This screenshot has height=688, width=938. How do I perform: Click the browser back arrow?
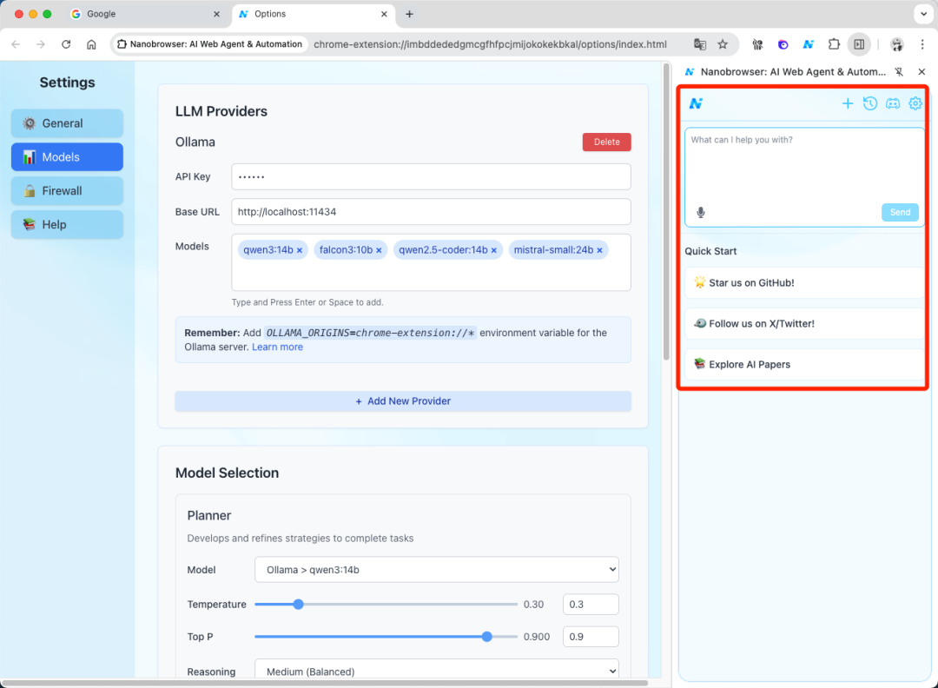(x=16, y=44)
